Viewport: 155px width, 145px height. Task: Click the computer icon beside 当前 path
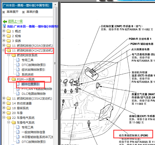point(4,26)
